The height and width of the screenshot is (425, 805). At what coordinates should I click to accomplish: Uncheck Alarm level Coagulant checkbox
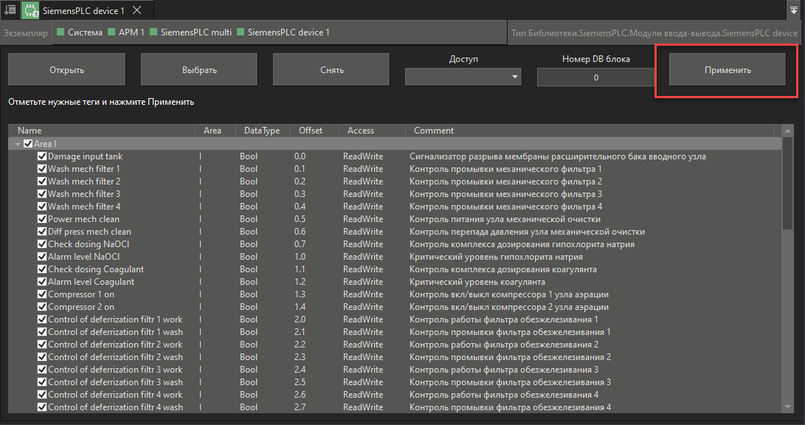(x=42, y=282)
